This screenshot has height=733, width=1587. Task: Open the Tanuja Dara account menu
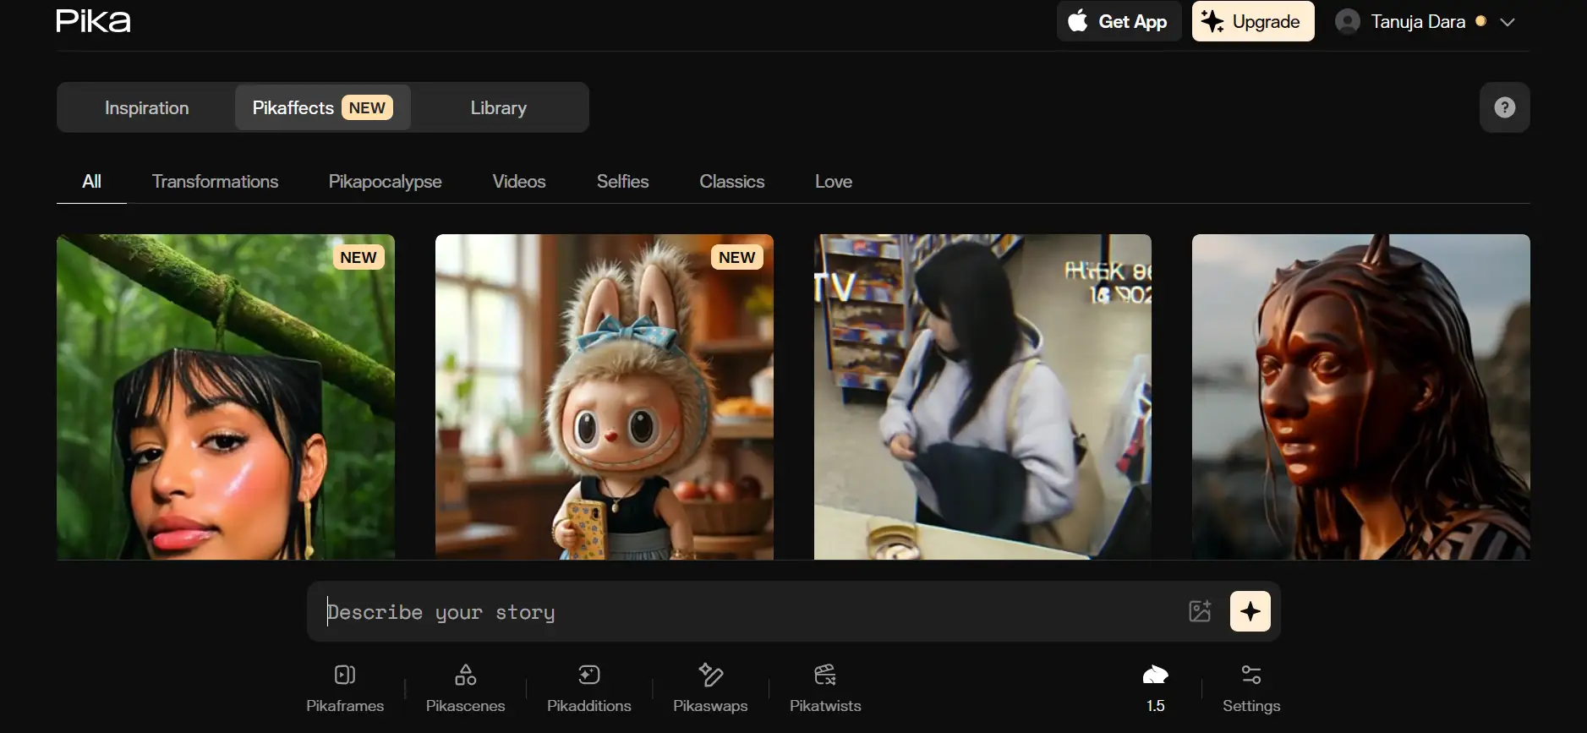click(1425, 22)
